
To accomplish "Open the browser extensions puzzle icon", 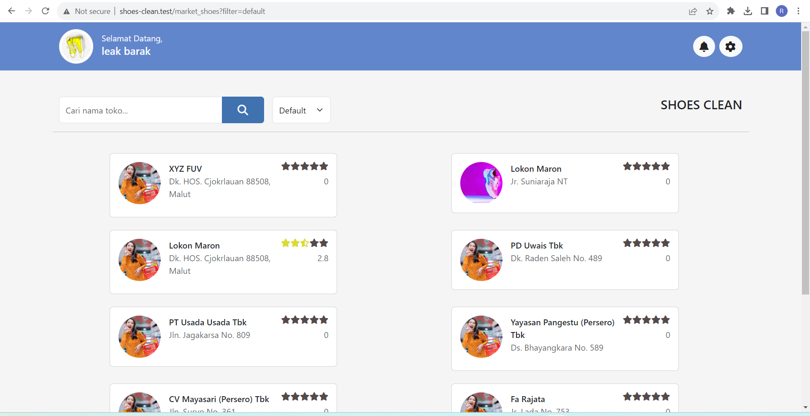I will point(731,11).
